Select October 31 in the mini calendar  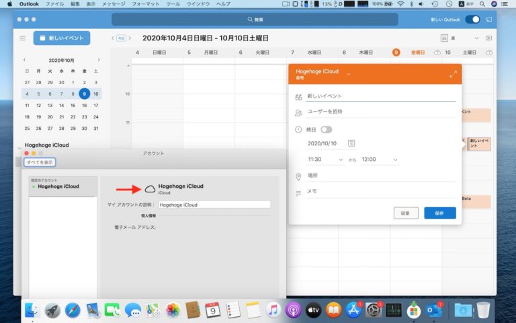pyautogui.click(x=96, y=129)
